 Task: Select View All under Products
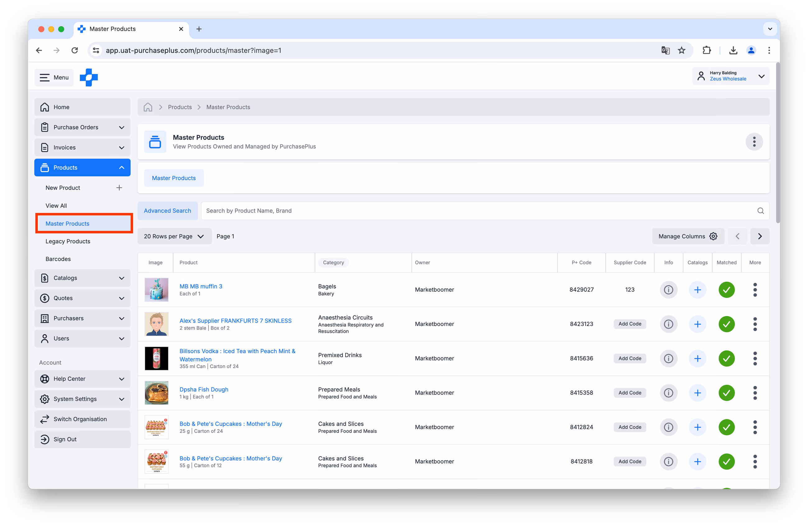click(56, 206)
